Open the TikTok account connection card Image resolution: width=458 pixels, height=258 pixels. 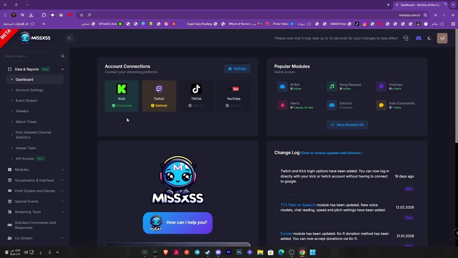click(x=196, y=96)
